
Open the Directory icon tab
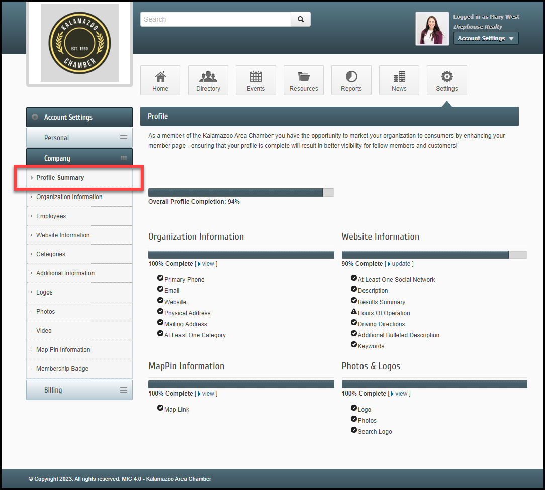(x=208, y=77)
